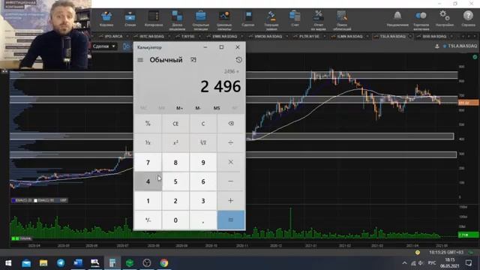The width and height of the screenshot is (480, 270).
Task: Click the plus key
Action: tap(231, 201)
